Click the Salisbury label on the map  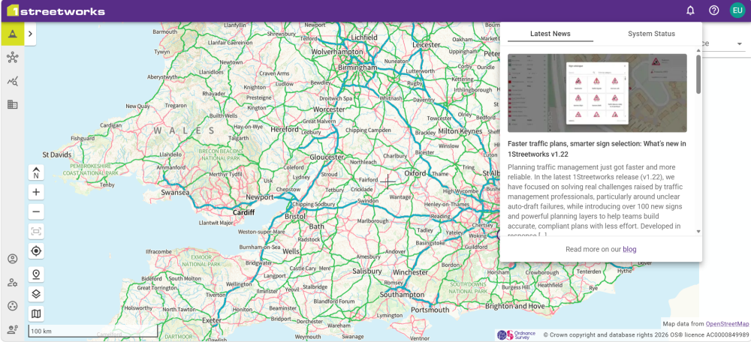(x=366, y=271)
